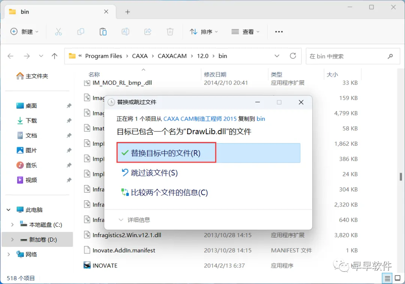The height and width of the screenshot is (284, 405).
Task: Click the Copy icon in toolbar
Action: pyautogui.click(x=81, y=32)
